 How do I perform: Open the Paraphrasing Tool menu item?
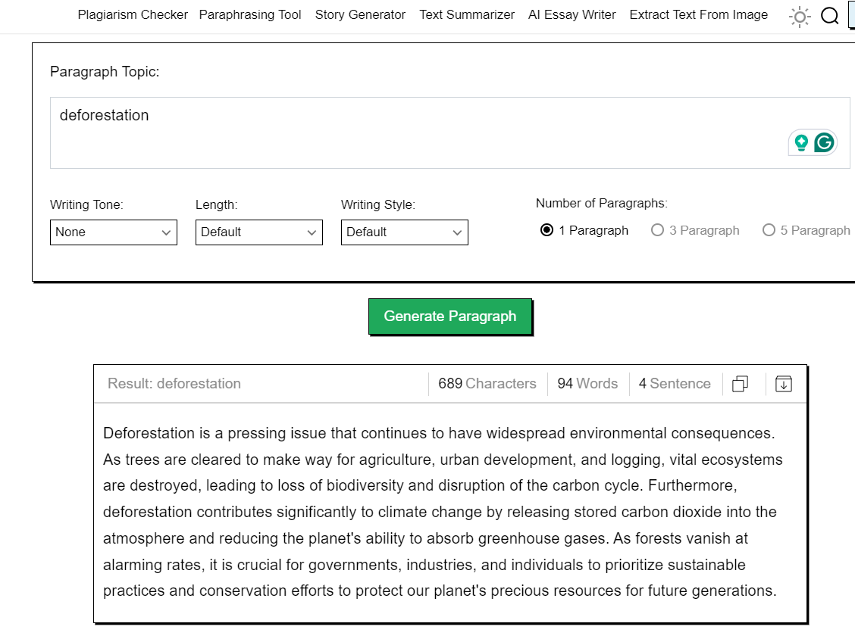point(249,14)
